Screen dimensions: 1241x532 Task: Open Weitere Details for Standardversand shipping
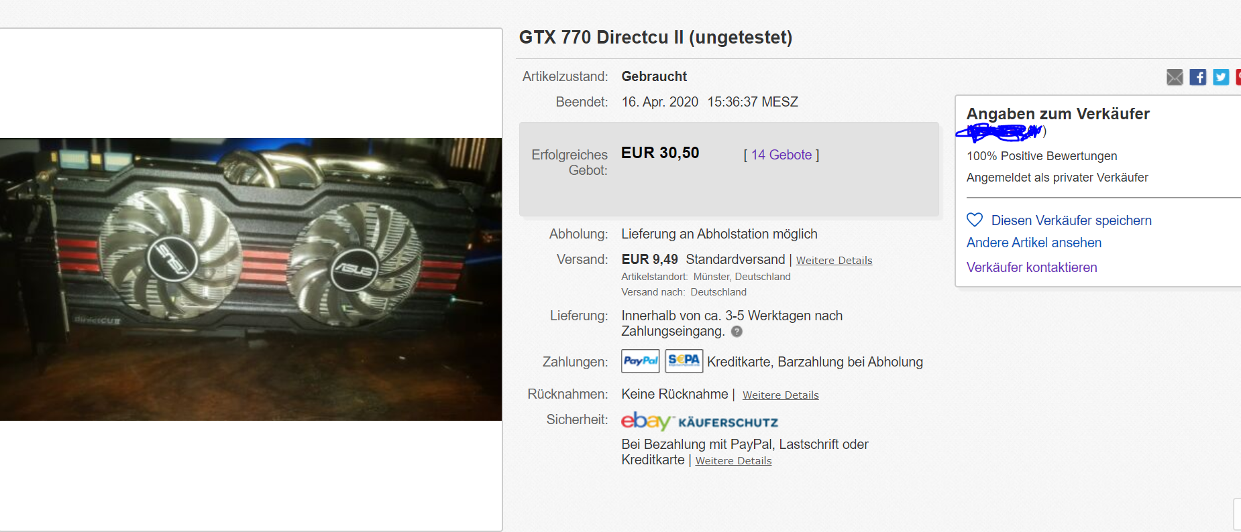pos(834,261)
